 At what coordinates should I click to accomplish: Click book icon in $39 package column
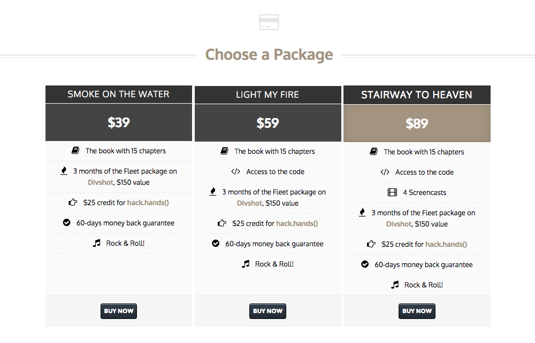click(75, 151)
